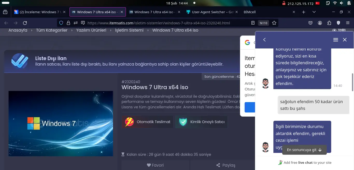
Task: Open the gray shield extension icon
Action: click(x=338, y=23)
